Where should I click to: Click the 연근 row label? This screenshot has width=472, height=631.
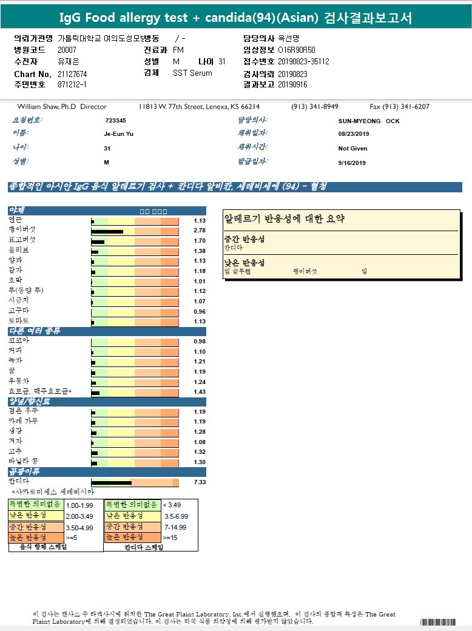coord(15,220)
